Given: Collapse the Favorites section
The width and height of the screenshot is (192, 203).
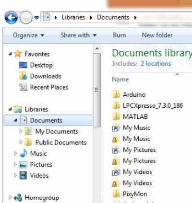Looking at the screenshot, I should tap(10, 54).
